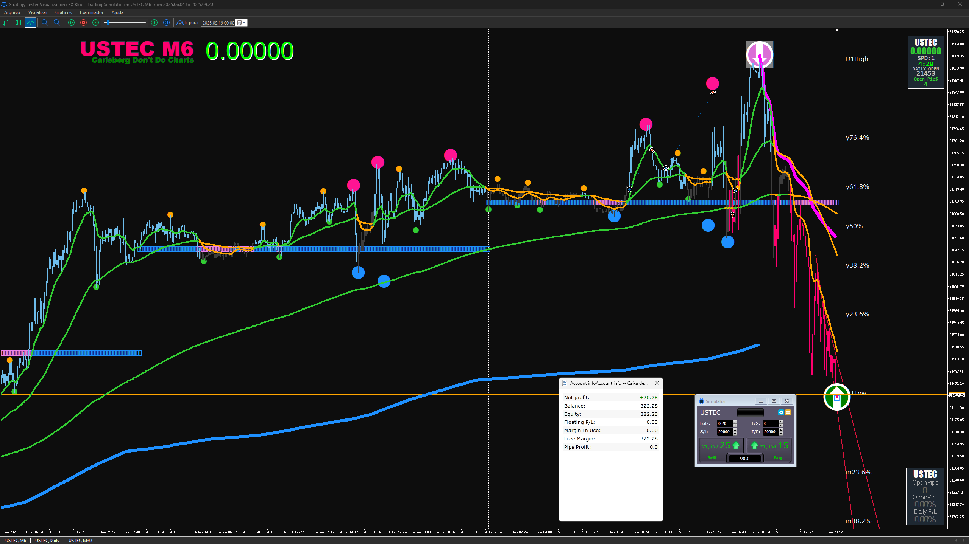Image resolution: width=969 pixels, height=544 pixels.
Task: Zoom in on the chart
Action: (45, 23)
